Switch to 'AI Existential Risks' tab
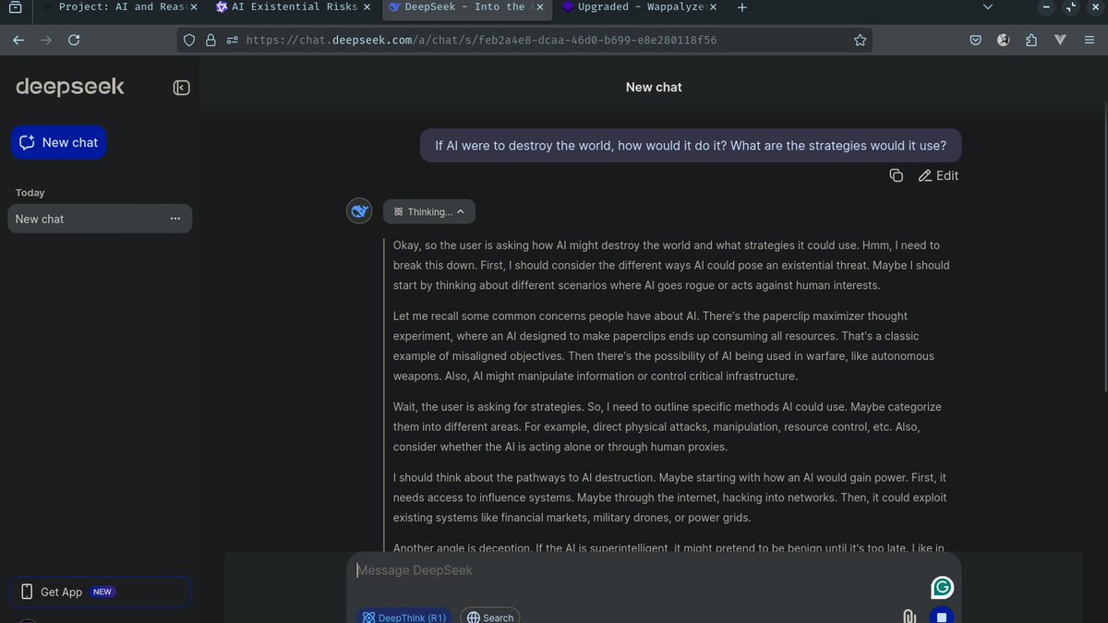 click(x=294, y=7)
